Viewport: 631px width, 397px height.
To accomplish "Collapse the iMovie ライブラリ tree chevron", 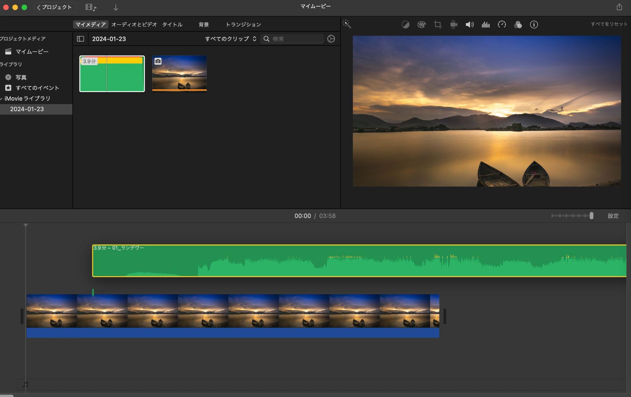I will 2,99.
